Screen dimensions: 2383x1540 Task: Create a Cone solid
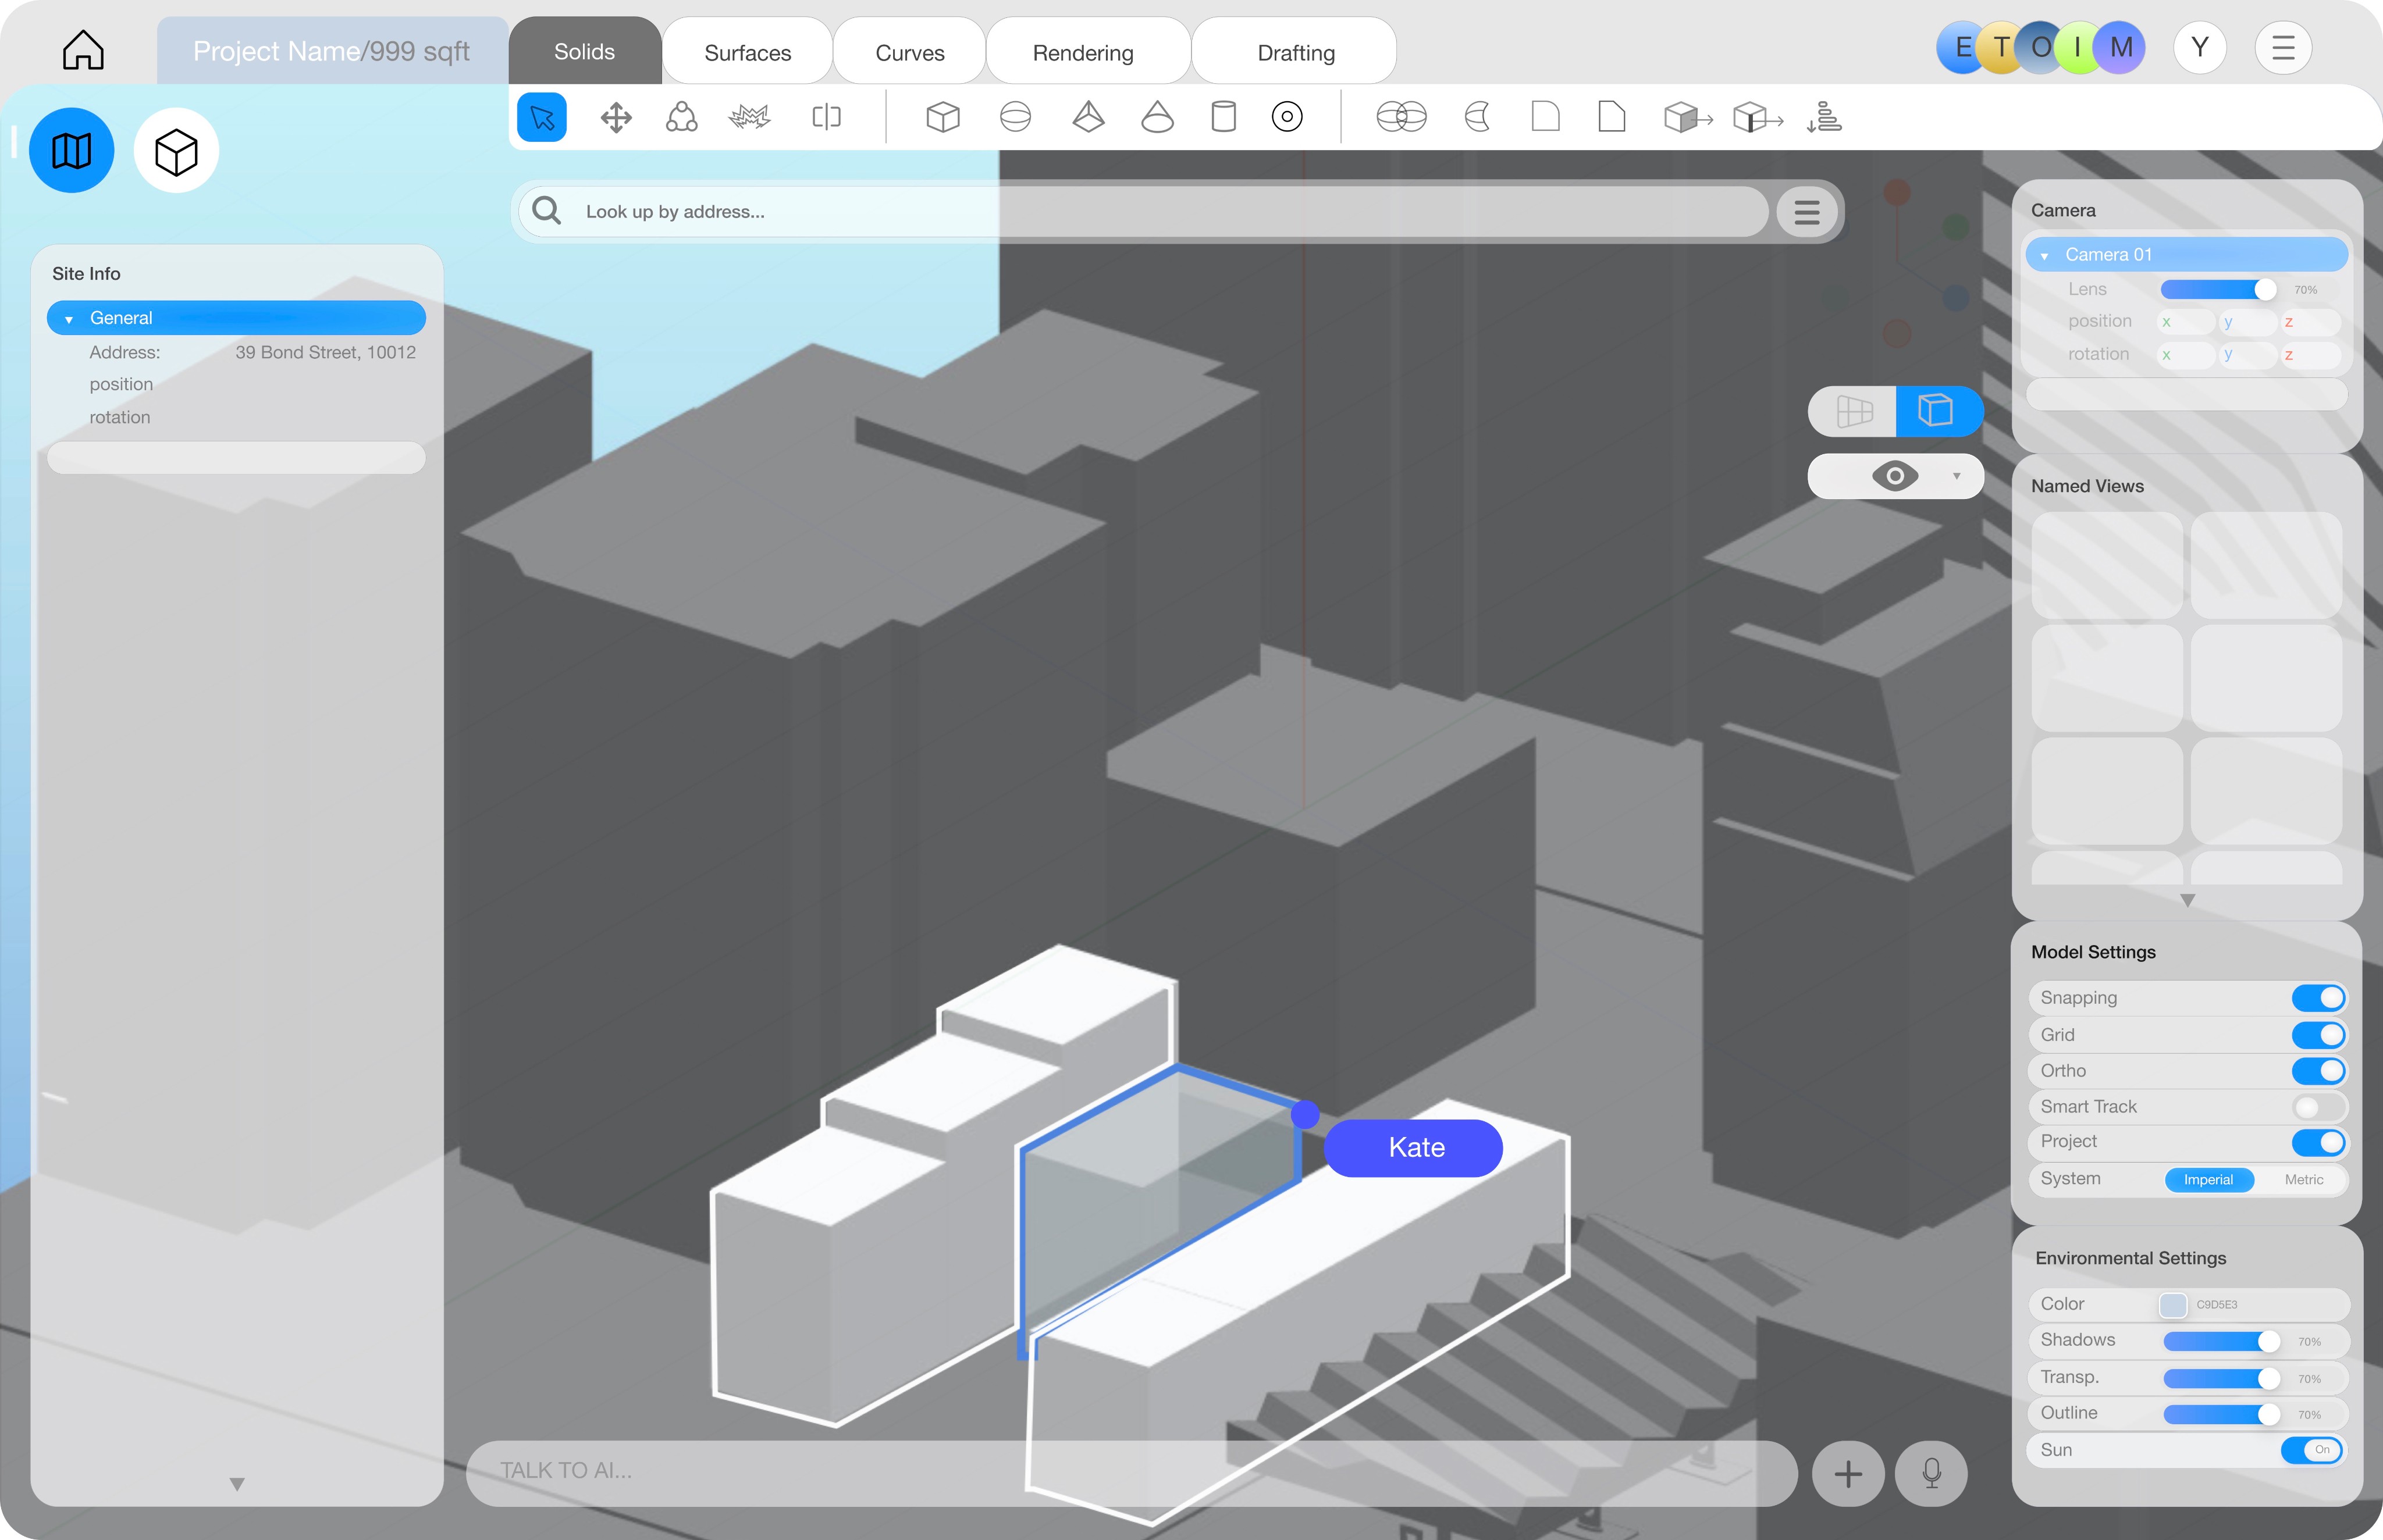[x=1158, y=118]
